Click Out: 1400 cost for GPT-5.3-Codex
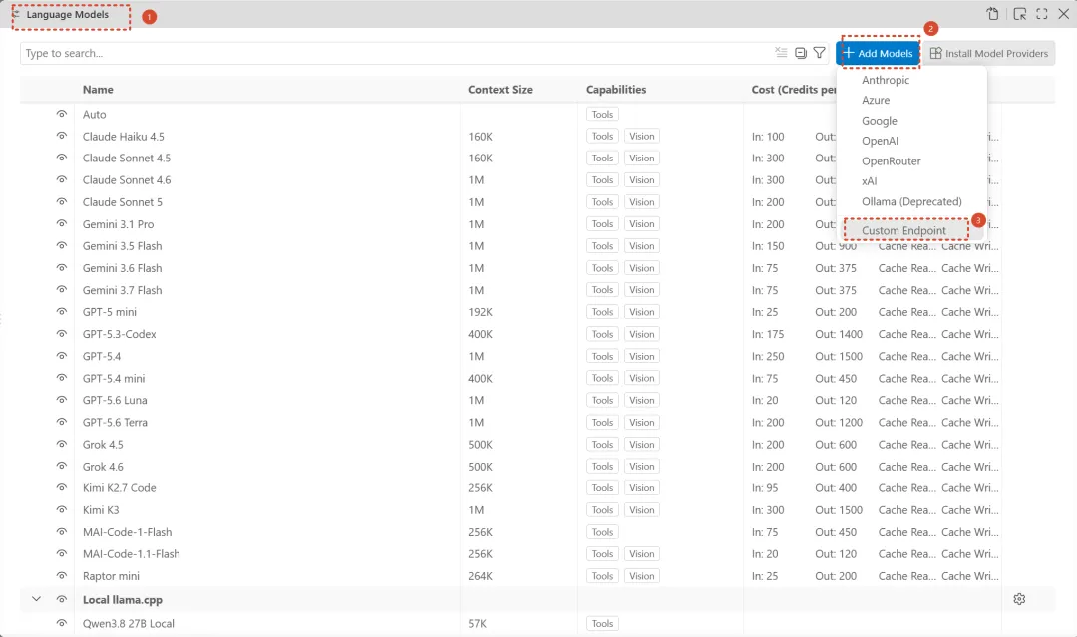Screen dimensions: 1077x637 (x=839, y=334)
